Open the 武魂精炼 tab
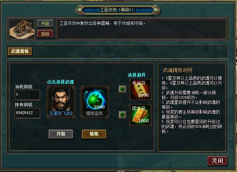 pyautogui.click(x=20, y=51)
